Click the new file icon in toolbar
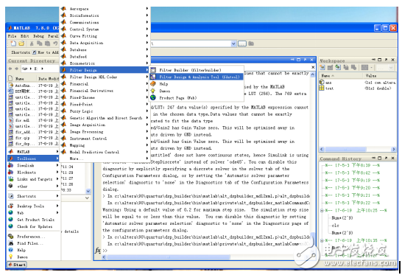 (x=13, y=43)
